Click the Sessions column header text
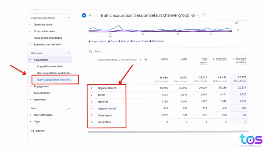263x149 pixels. click(221, 59)
